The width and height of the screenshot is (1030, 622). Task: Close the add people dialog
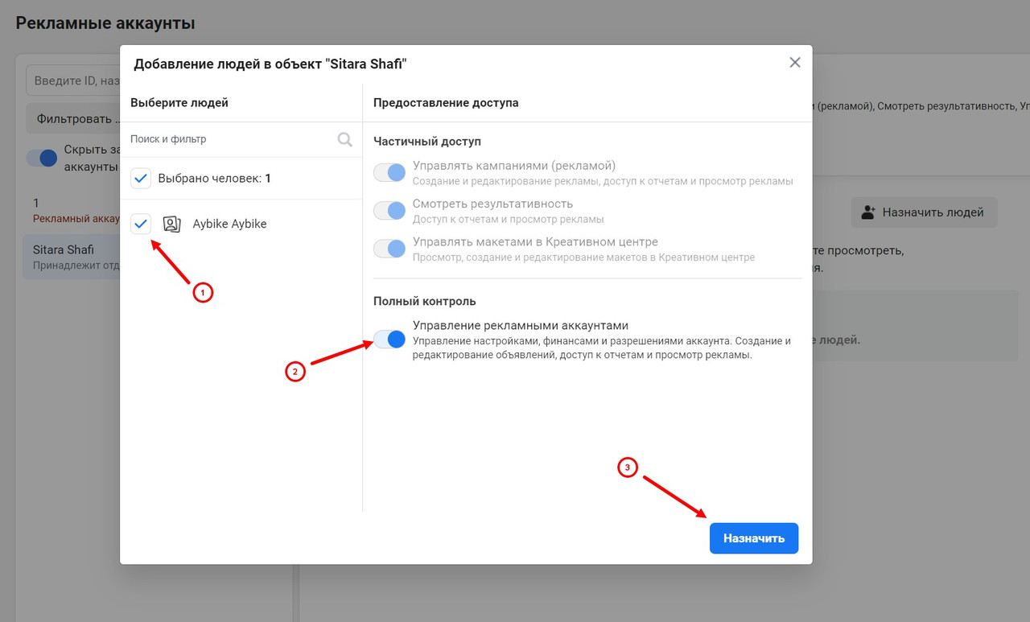[x=795, y=63]
